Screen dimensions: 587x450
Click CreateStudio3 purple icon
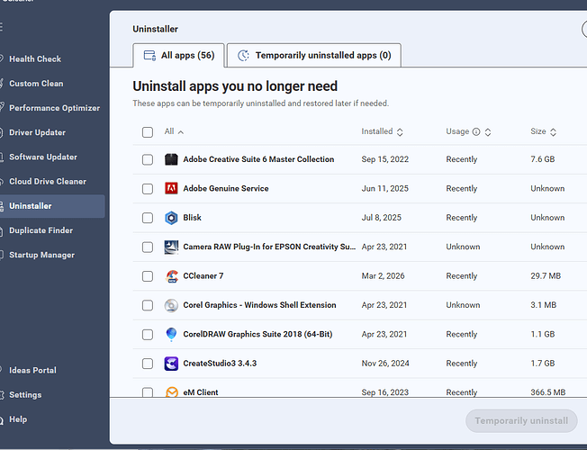pos(171,364)
